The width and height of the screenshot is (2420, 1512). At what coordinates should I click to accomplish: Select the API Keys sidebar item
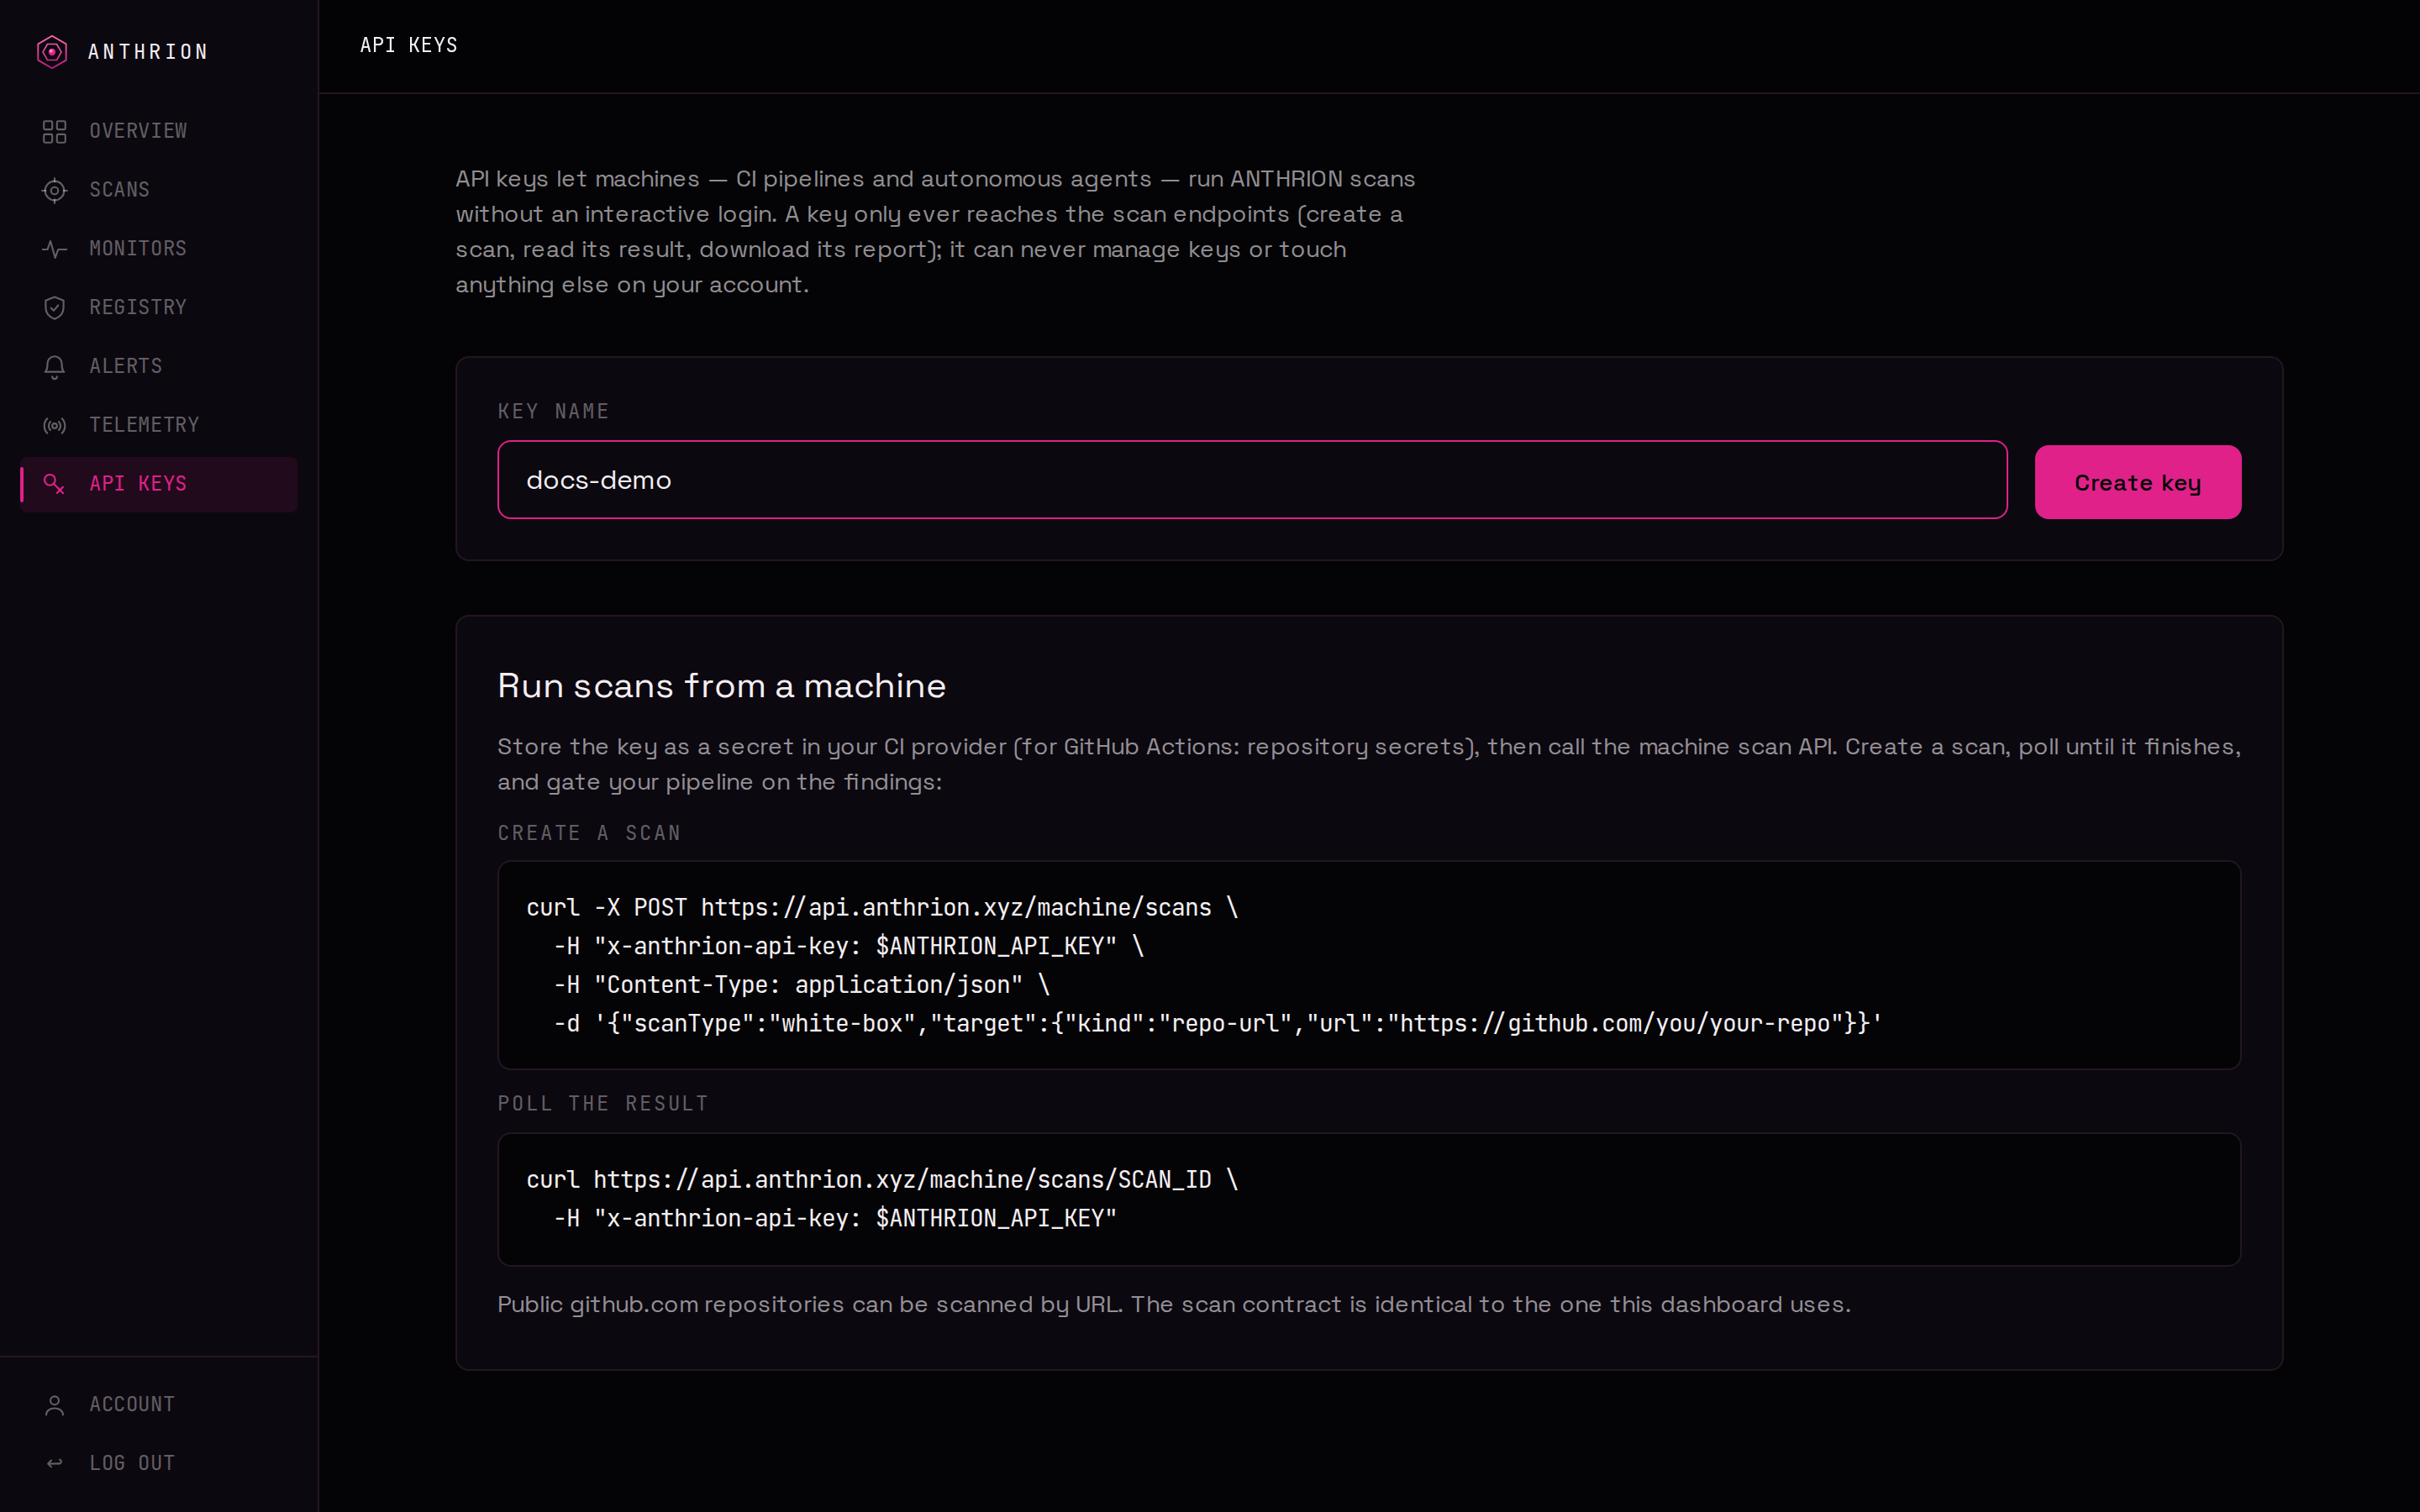159,485
